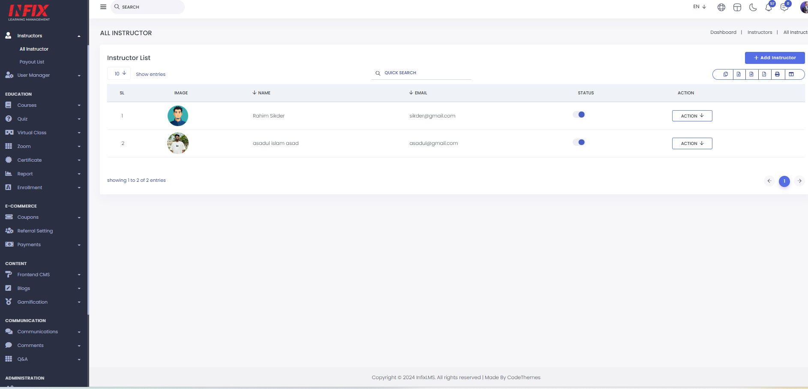Viewport: 808px width, 389px height.
Task: Change the 10 entries per page dropdown
Action: pyautogui.click(x=119, y=73)
